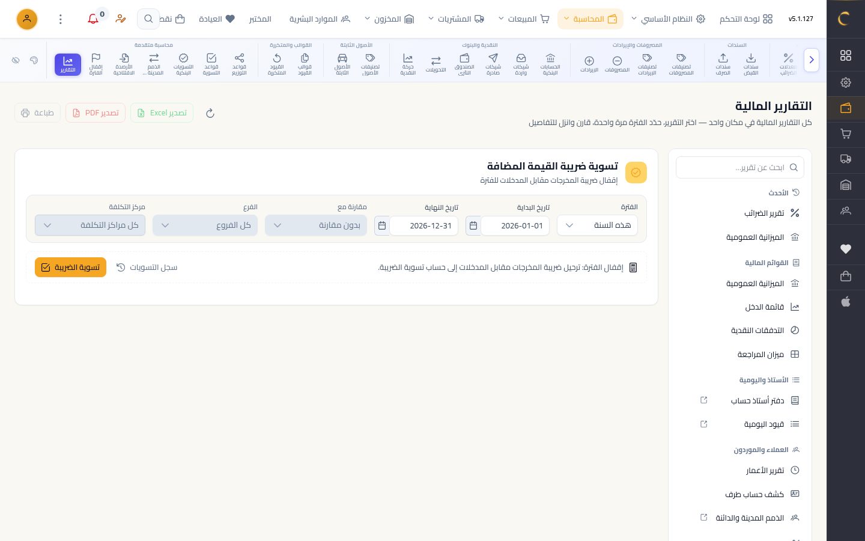865x541 pixels.
Task: Open إقفال الفترة flag icon
Action: tap(96, 58)
